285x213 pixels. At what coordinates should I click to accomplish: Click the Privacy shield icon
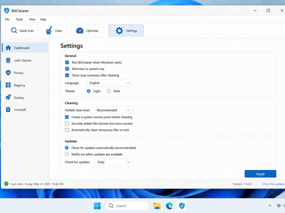(8, 73)
